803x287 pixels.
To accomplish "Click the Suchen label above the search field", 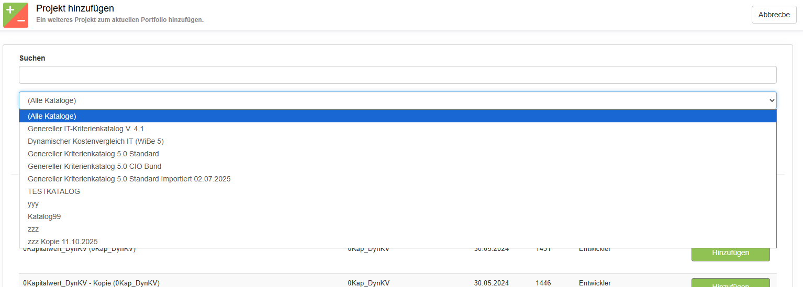I will (x=32, y=58).
